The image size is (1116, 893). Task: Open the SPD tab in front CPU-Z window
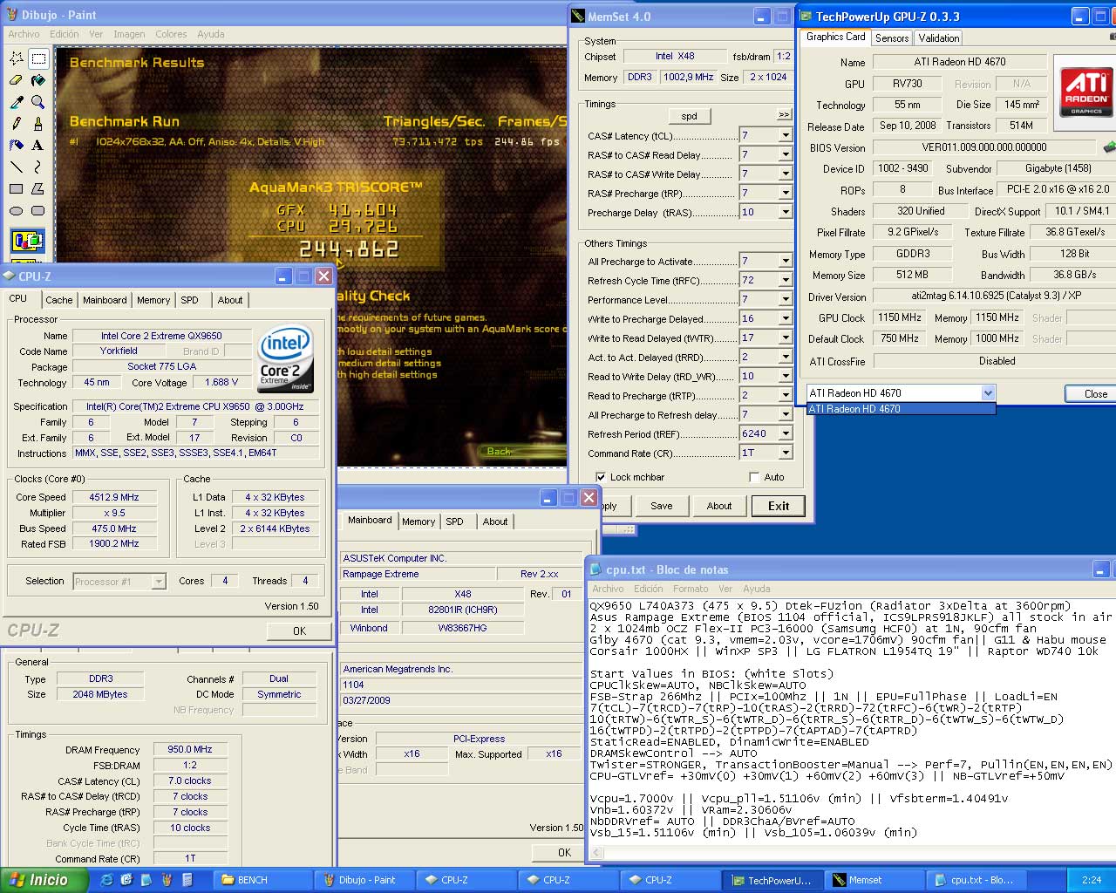pyautogui.click(x=189, y=300)
